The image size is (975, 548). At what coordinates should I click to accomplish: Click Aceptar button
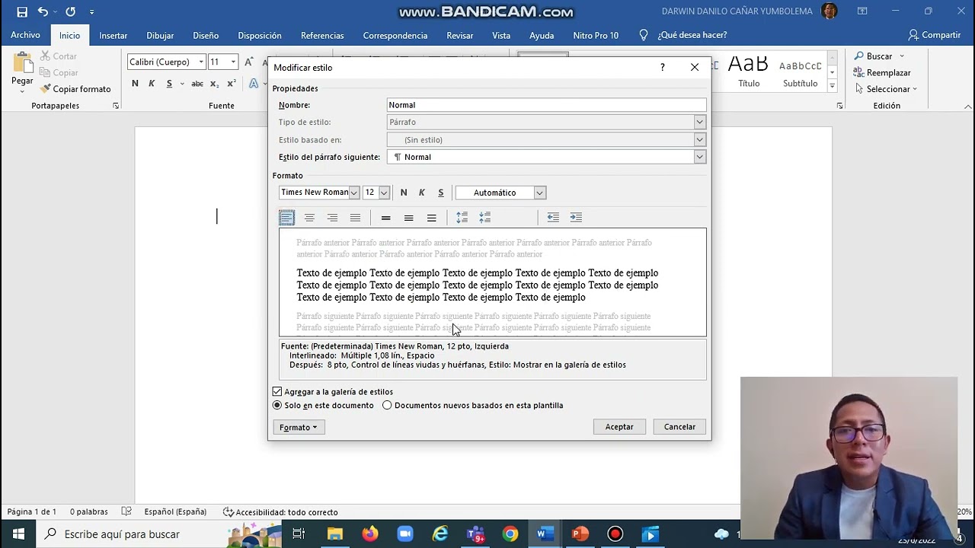point(619,427)
